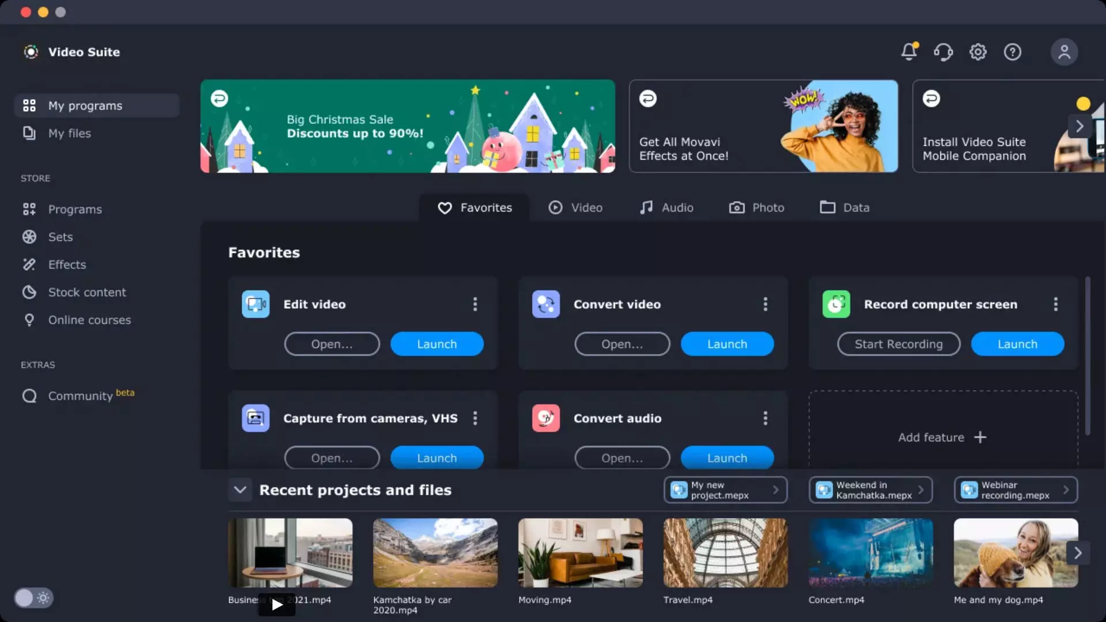Open Convert audio options menu
This screenshot has width=1106, height=622.
(765, 418)
